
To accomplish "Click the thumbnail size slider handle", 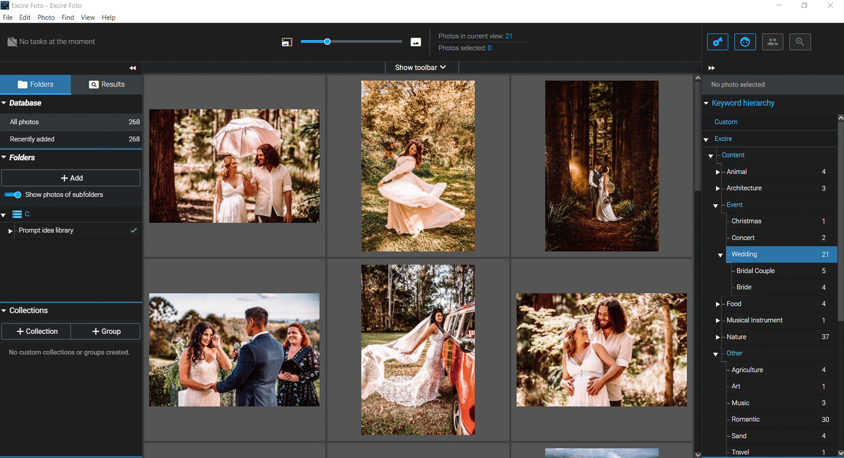I will pos(327,42).
